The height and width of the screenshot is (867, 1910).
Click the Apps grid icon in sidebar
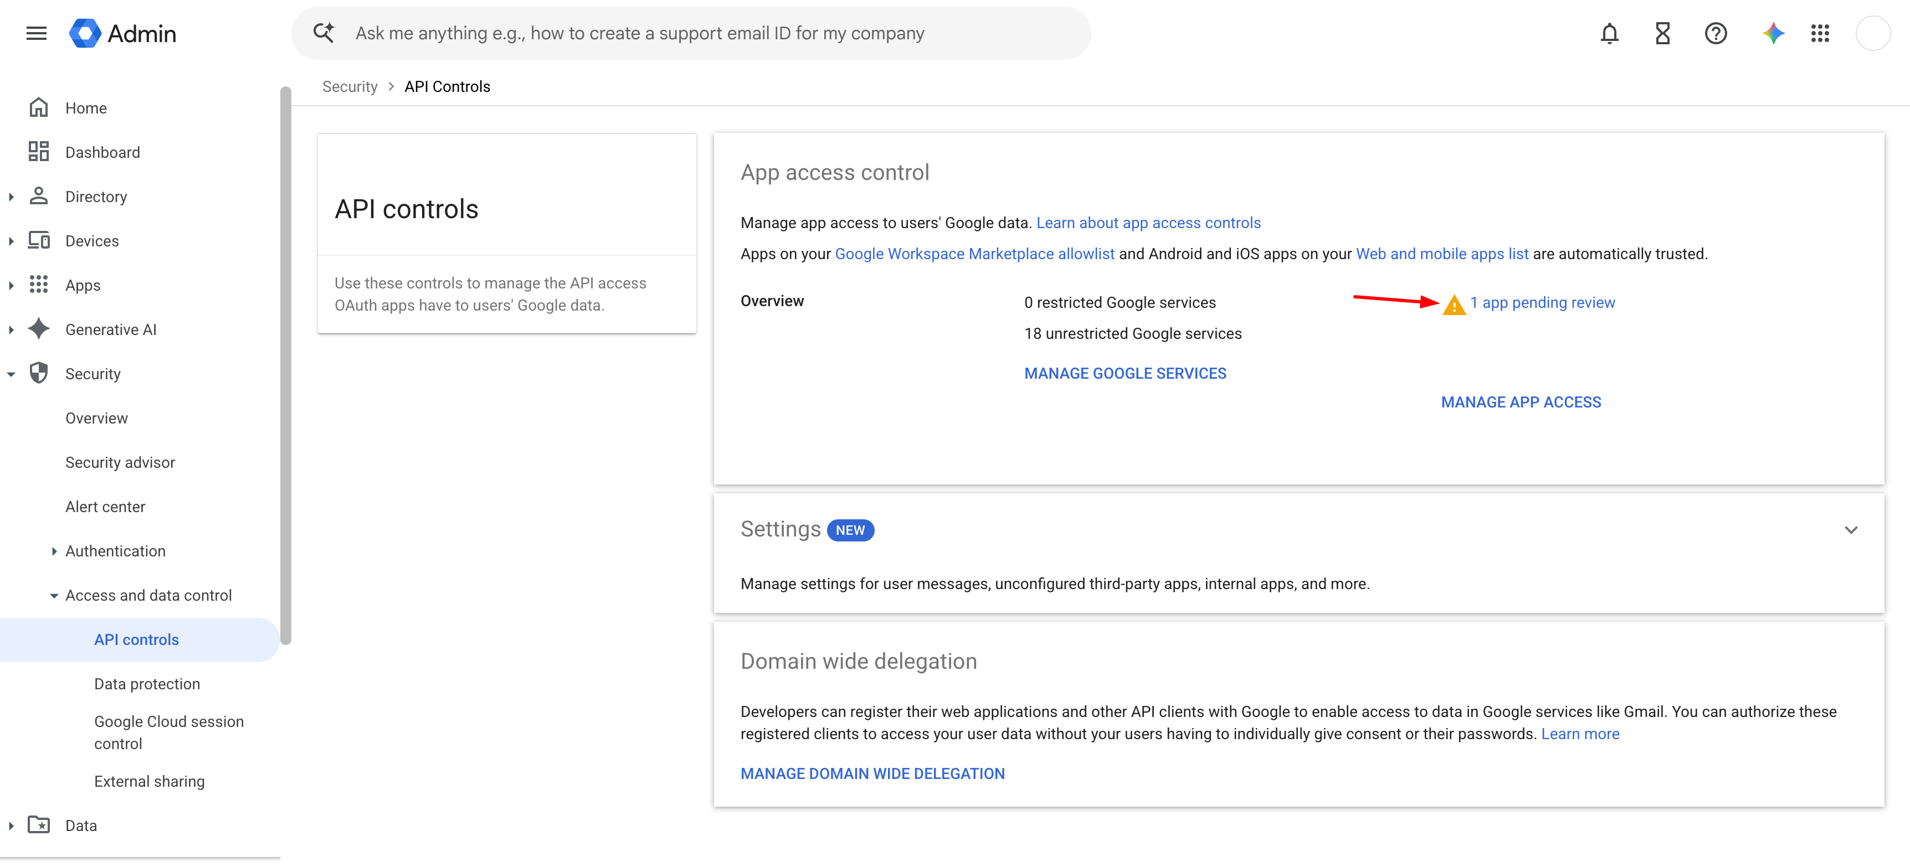click(39, 285)
